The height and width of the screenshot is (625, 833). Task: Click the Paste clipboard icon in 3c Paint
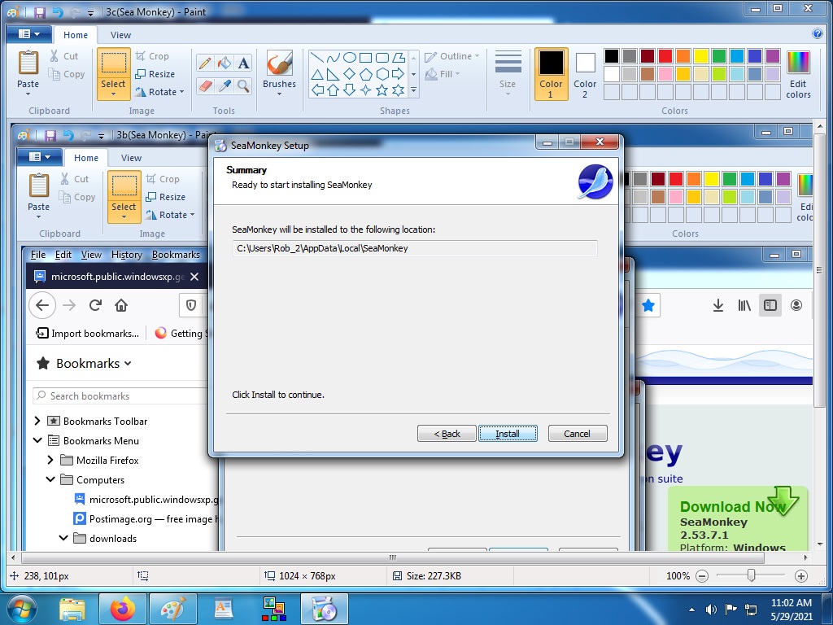[x=28, y=63]
